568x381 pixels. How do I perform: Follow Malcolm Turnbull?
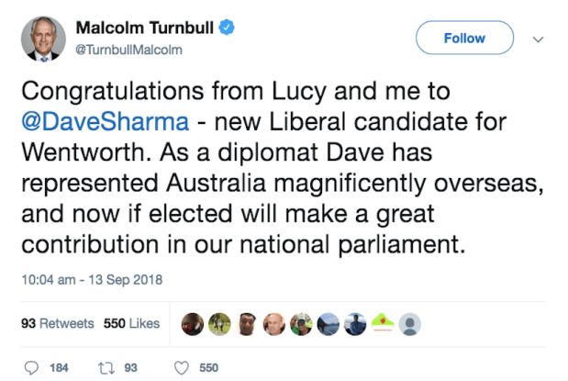463,39
